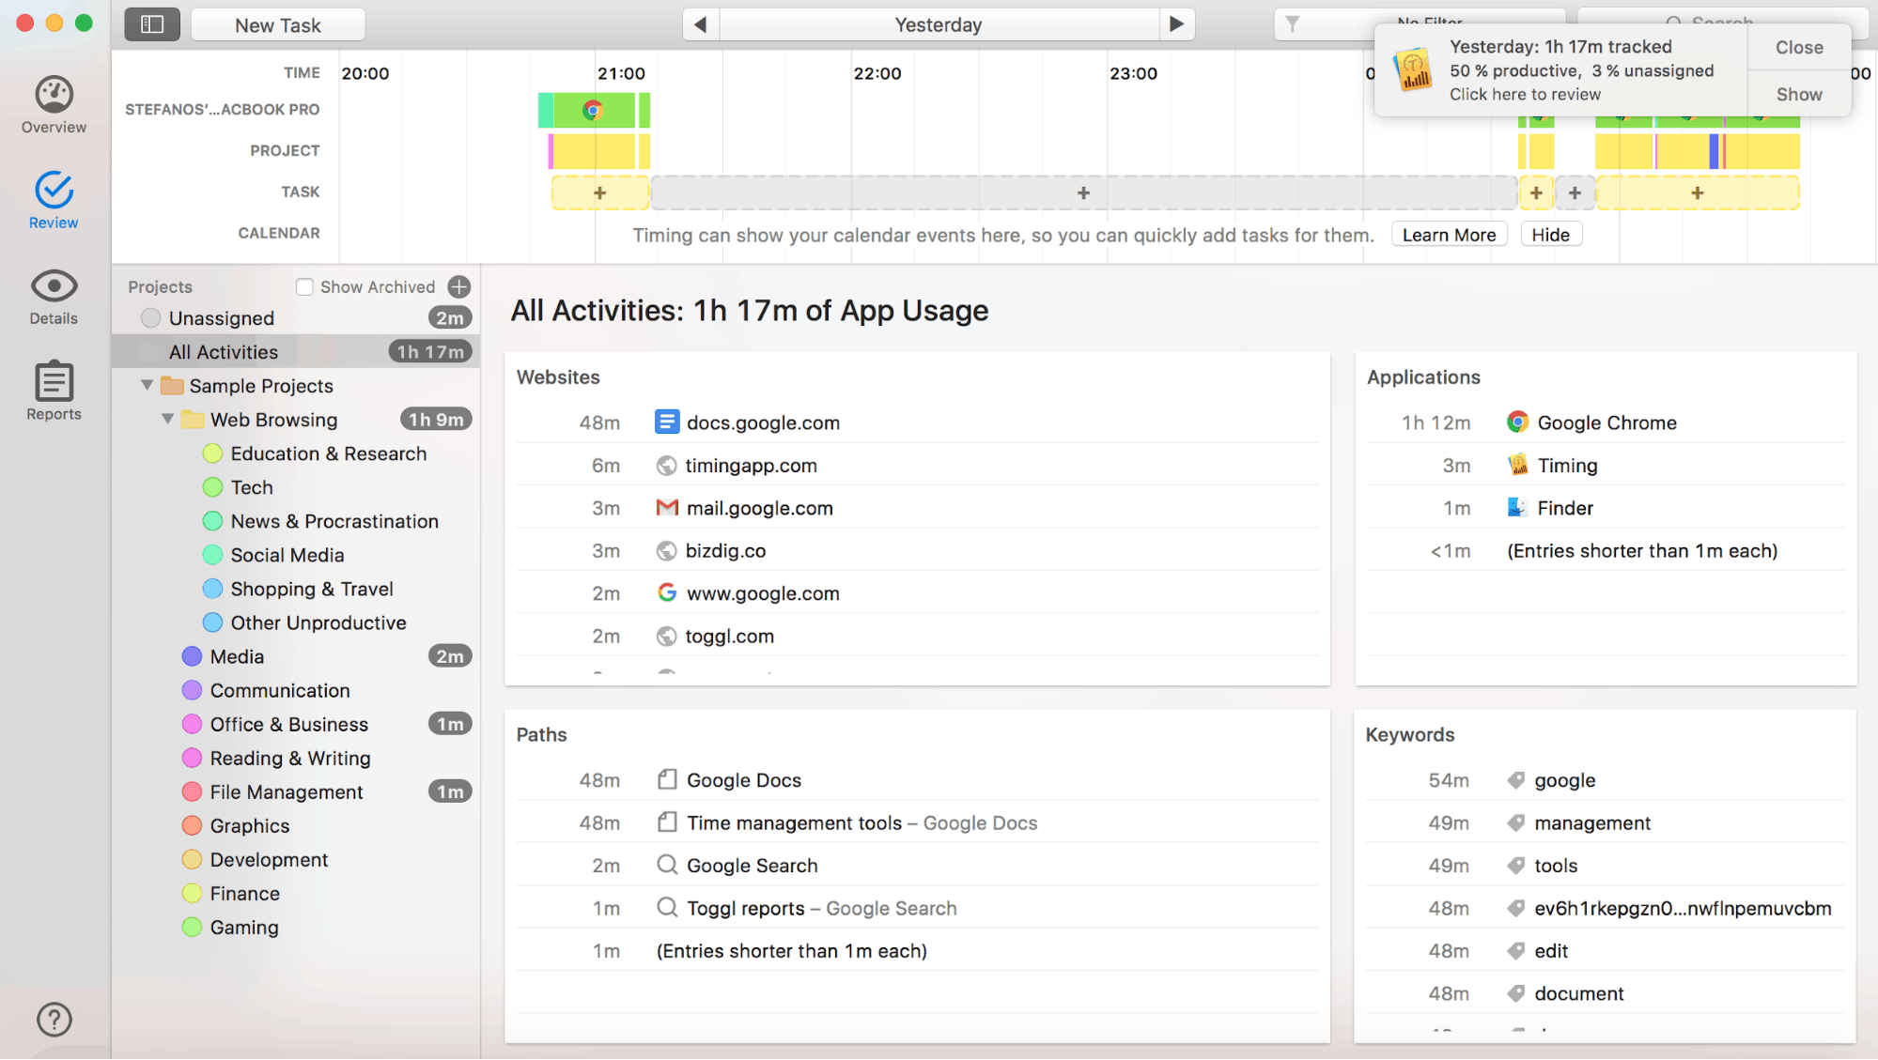Click the tag icon beside management keyword

(1515, 823)
